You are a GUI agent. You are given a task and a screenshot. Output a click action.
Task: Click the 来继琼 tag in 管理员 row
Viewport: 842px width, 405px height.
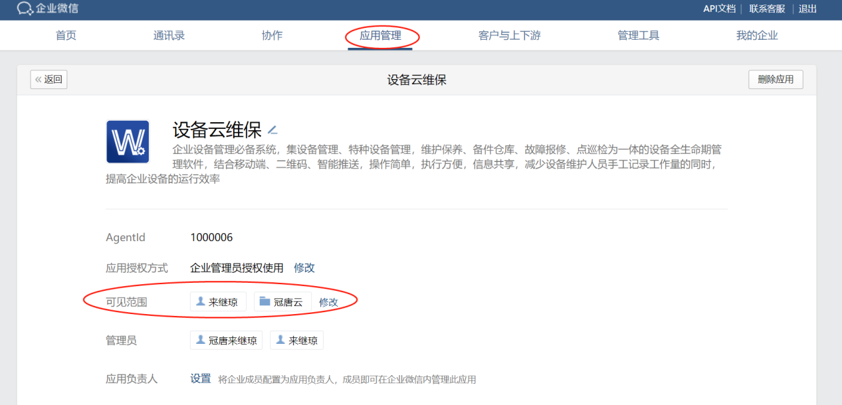tap(296, 341)
